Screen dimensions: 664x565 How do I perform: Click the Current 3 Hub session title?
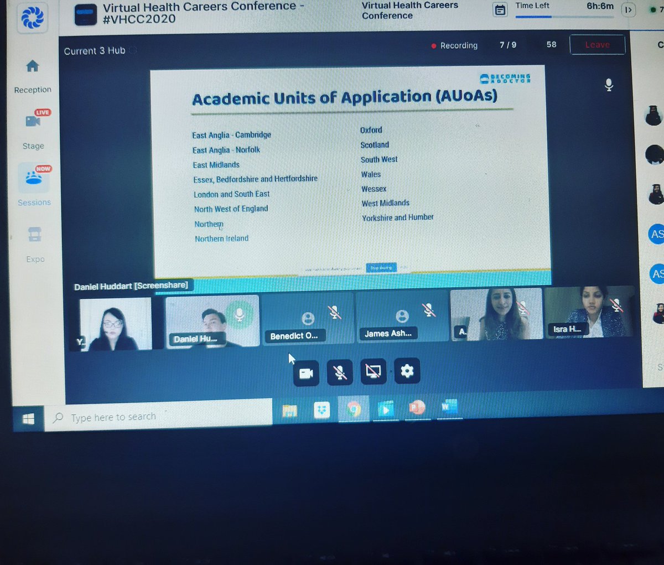point(95,51)
